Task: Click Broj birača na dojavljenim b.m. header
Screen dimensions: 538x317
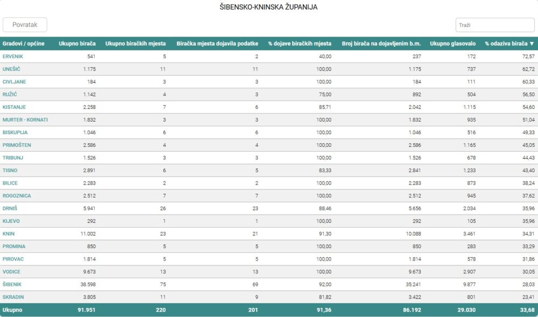Action: tap(381, 44)
